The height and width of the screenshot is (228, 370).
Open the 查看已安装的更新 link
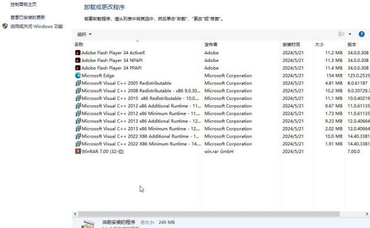pyautogui.click(x=28, y=17)
